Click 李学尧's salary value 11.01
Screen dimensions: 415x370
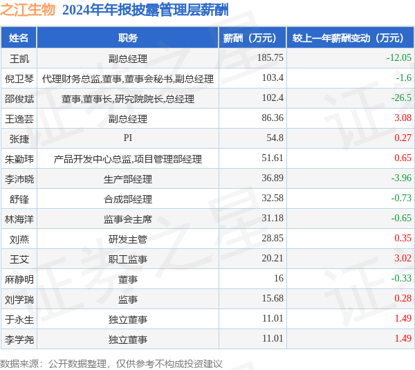(273, 338)
